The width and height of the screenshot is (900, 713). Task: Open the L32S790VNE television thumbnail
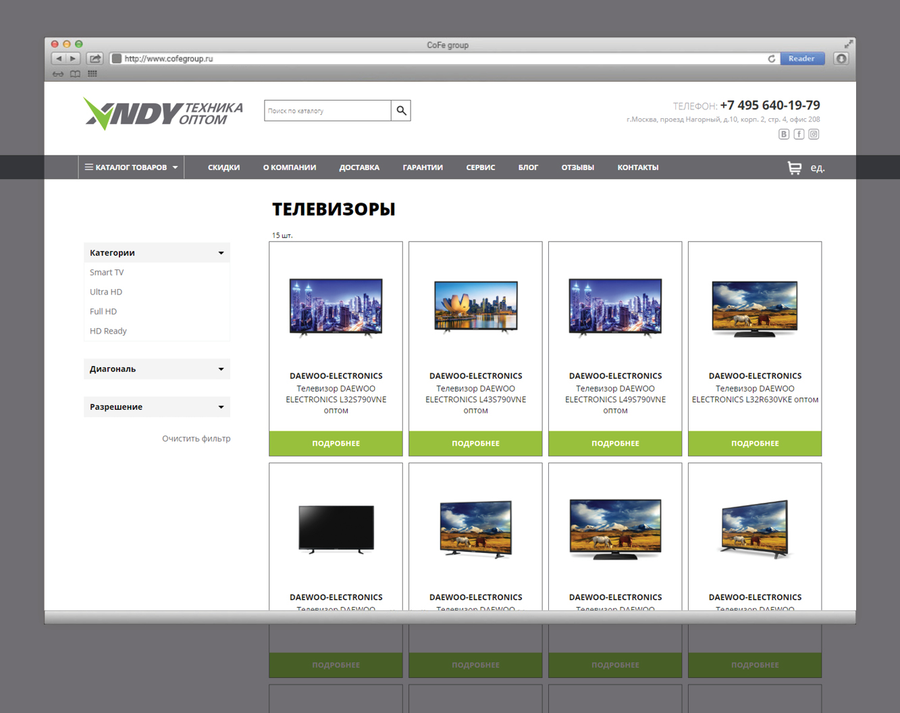(x=336, y=307)
